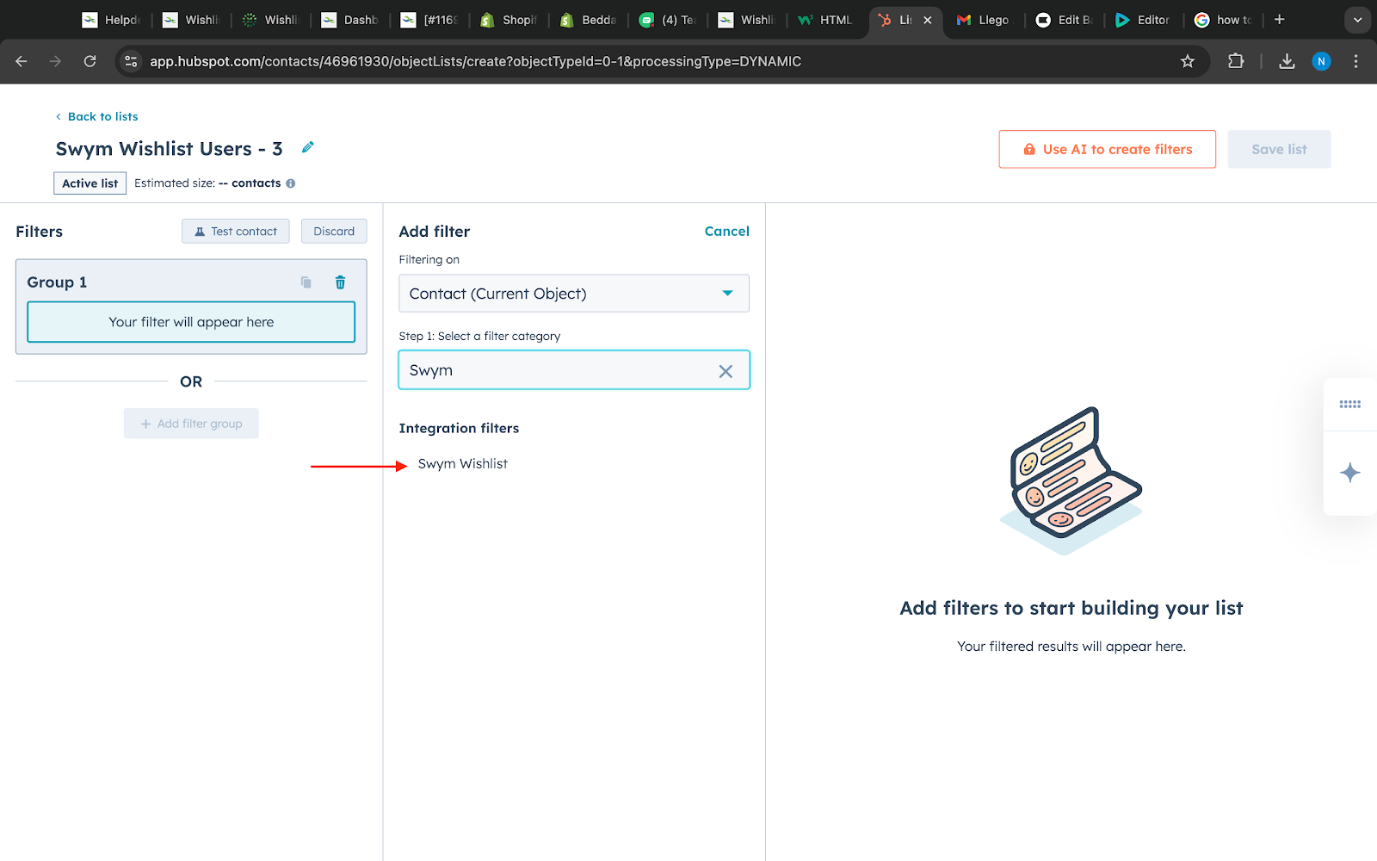Open a new browser tab
1377x861 pixels.
[x=1280, y=19]
